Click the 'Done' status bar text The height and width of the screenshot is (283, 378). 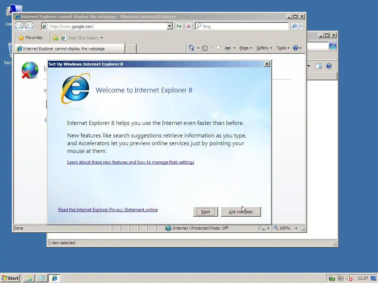(18, 228)
